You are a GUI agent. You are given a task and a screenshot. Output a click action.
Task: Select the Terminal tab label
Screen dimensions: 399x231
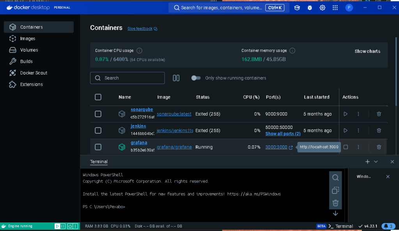click(99, 162)
